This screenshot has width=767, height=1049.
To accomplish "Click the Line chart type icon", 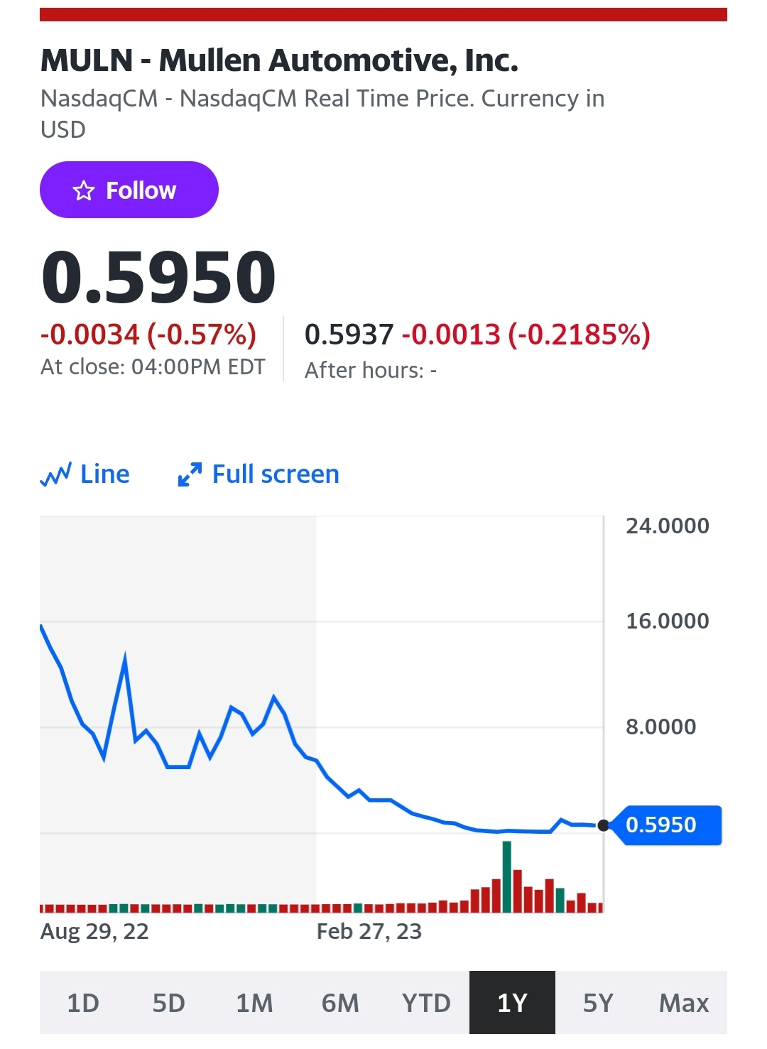I will tap(55, 474).
